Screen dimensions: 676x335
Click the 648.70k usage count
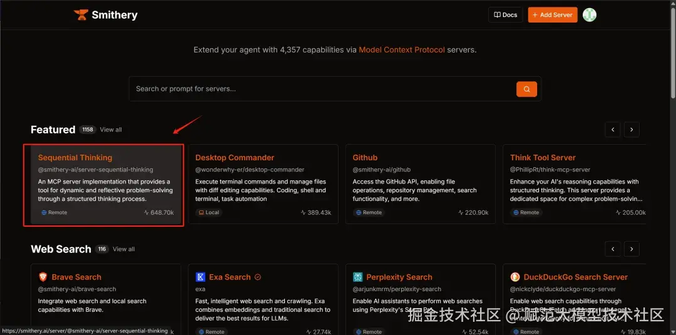point(159,212)
